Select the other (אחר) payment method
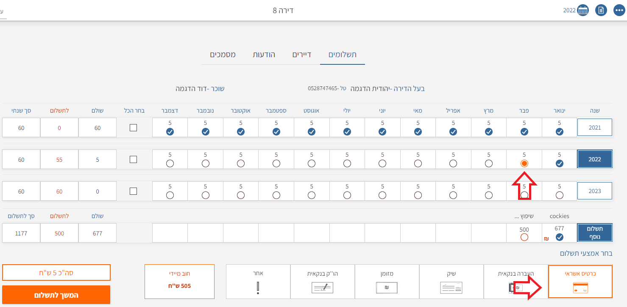The width and height of the screenshot is (627, 307). (258, 282)
